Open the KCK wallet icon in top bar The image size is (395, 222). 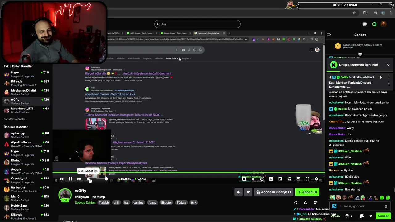pyautogui.click(x=364, y=24)
